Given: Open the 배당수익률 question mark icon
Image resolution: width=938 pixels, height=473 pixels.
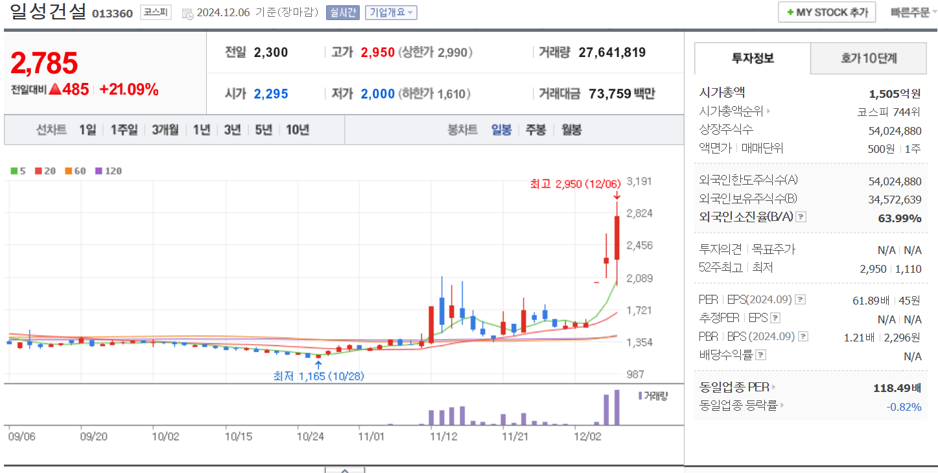Looking at the screenshot, I should [760, 354].
